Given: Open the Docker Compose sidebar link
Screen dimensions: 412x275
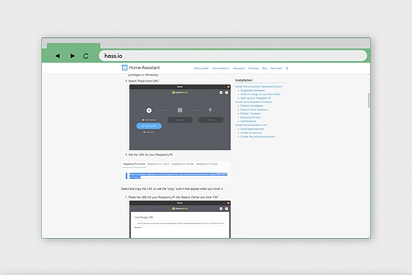Looking at the screenshot, I should click(x=250, y=113).
